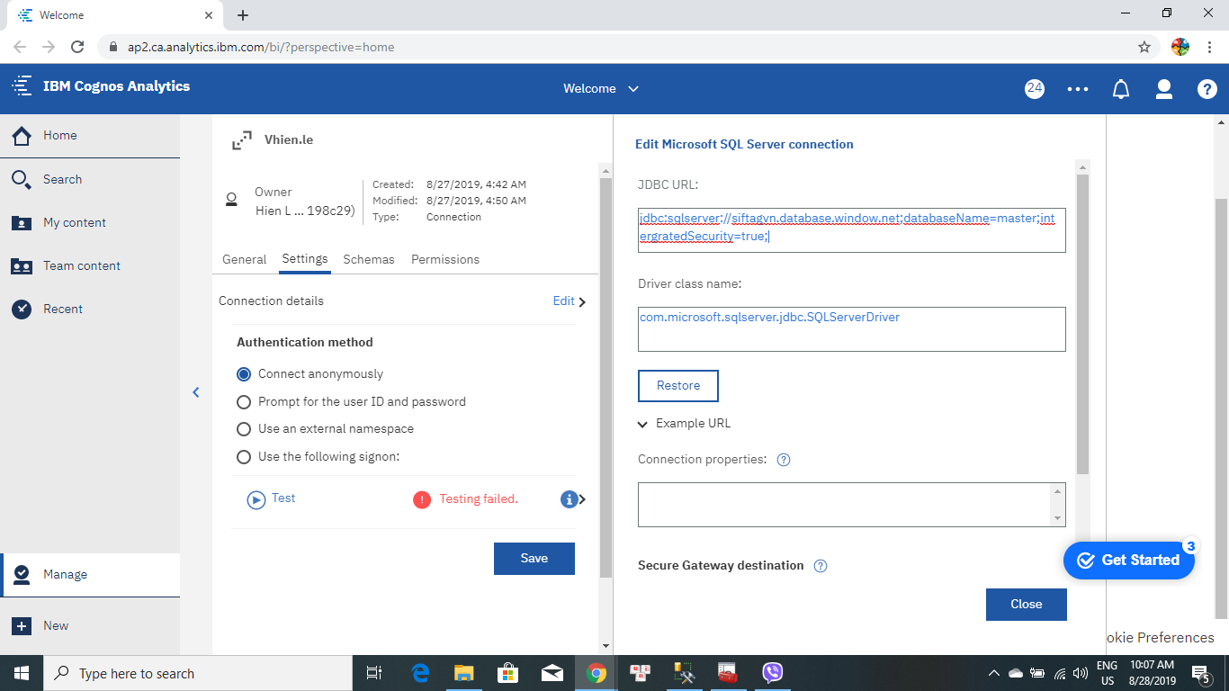This screenshot has height=691, width=1229.
Task: Collapse the left navigation panel
Action: 196,392
